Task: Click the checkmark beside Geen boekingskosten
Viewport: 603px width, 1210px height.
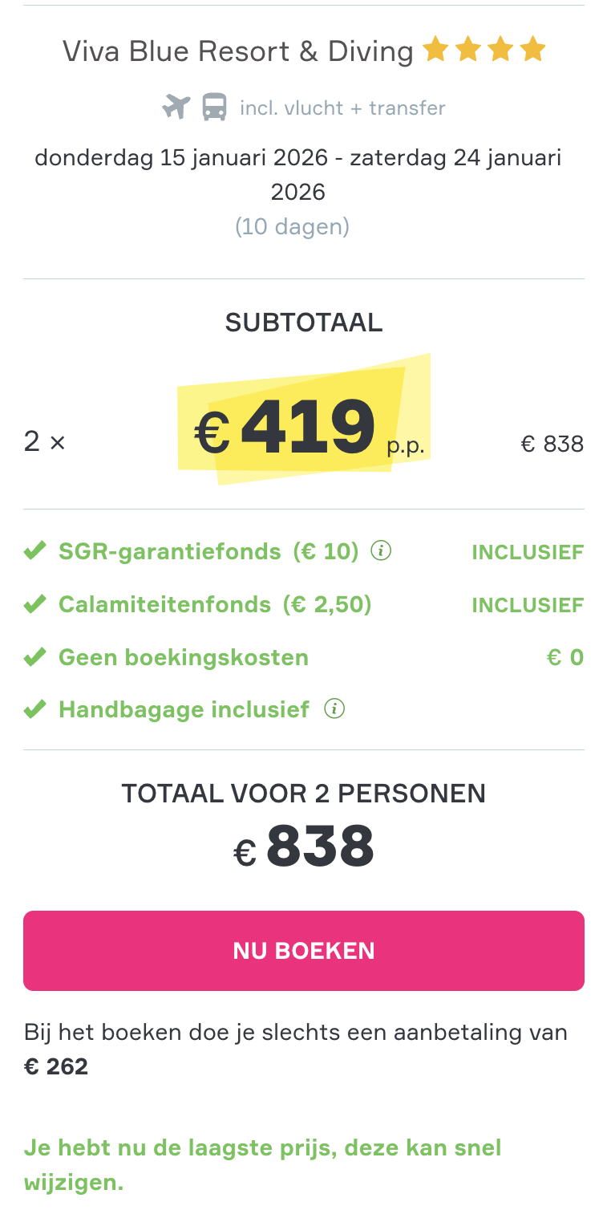Action: 34,656
